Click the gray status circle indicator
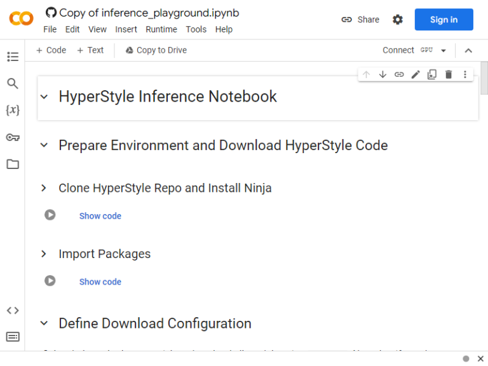488x366 pixels. [466, 358]
